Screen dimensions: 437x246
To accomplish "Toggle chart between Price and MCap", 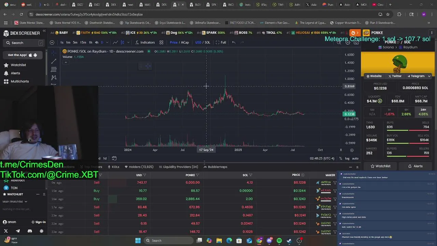I will pos(179,42).
